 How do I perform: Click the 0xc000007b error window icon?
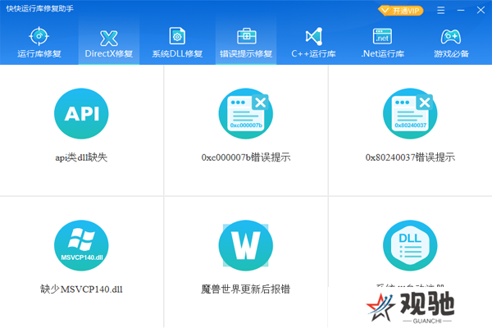[246, 114]
